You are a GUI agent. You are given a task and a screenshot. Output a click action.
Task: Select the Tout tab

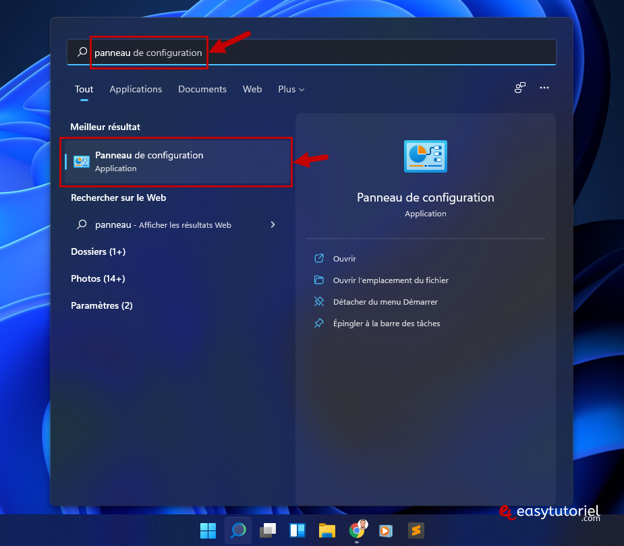pos(84,89)
